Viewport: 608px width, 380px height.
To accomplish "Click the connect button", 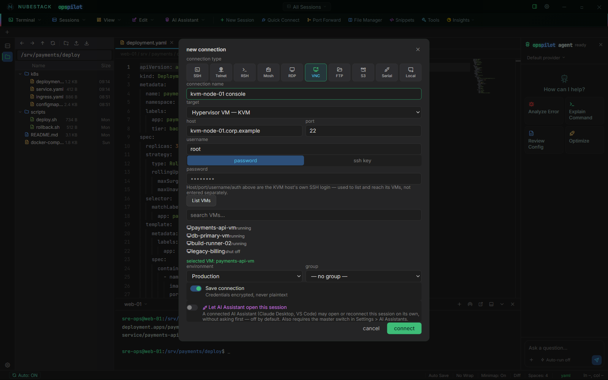I will coord(404,328).
